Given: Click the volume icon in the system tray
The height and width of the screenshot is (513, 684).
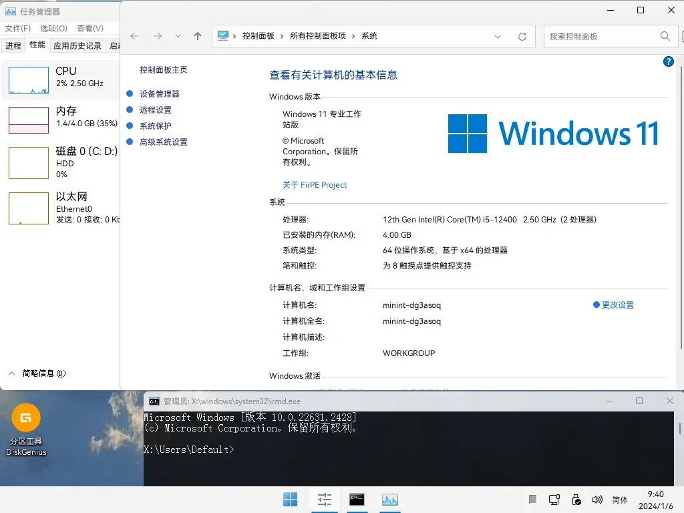Looking at the screenshot, I should click(596, 499).
